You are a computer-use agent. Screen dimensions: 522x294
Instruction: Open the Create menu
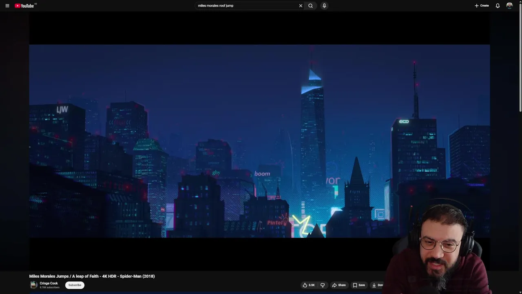tap(482, 6)
